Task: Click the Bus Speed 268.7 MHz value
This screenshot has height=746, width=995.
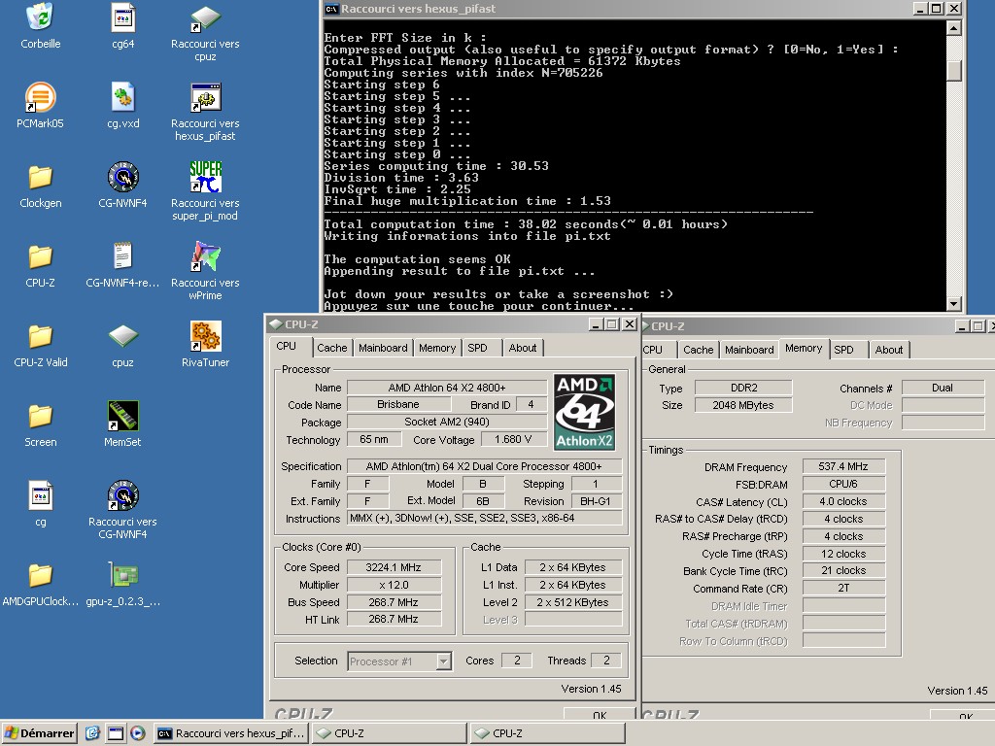Action: (x=394, y=602)
